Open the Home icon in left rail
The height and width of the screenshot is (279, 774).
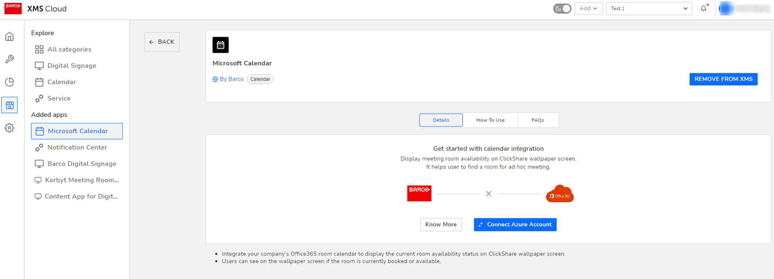pos(10,37)
